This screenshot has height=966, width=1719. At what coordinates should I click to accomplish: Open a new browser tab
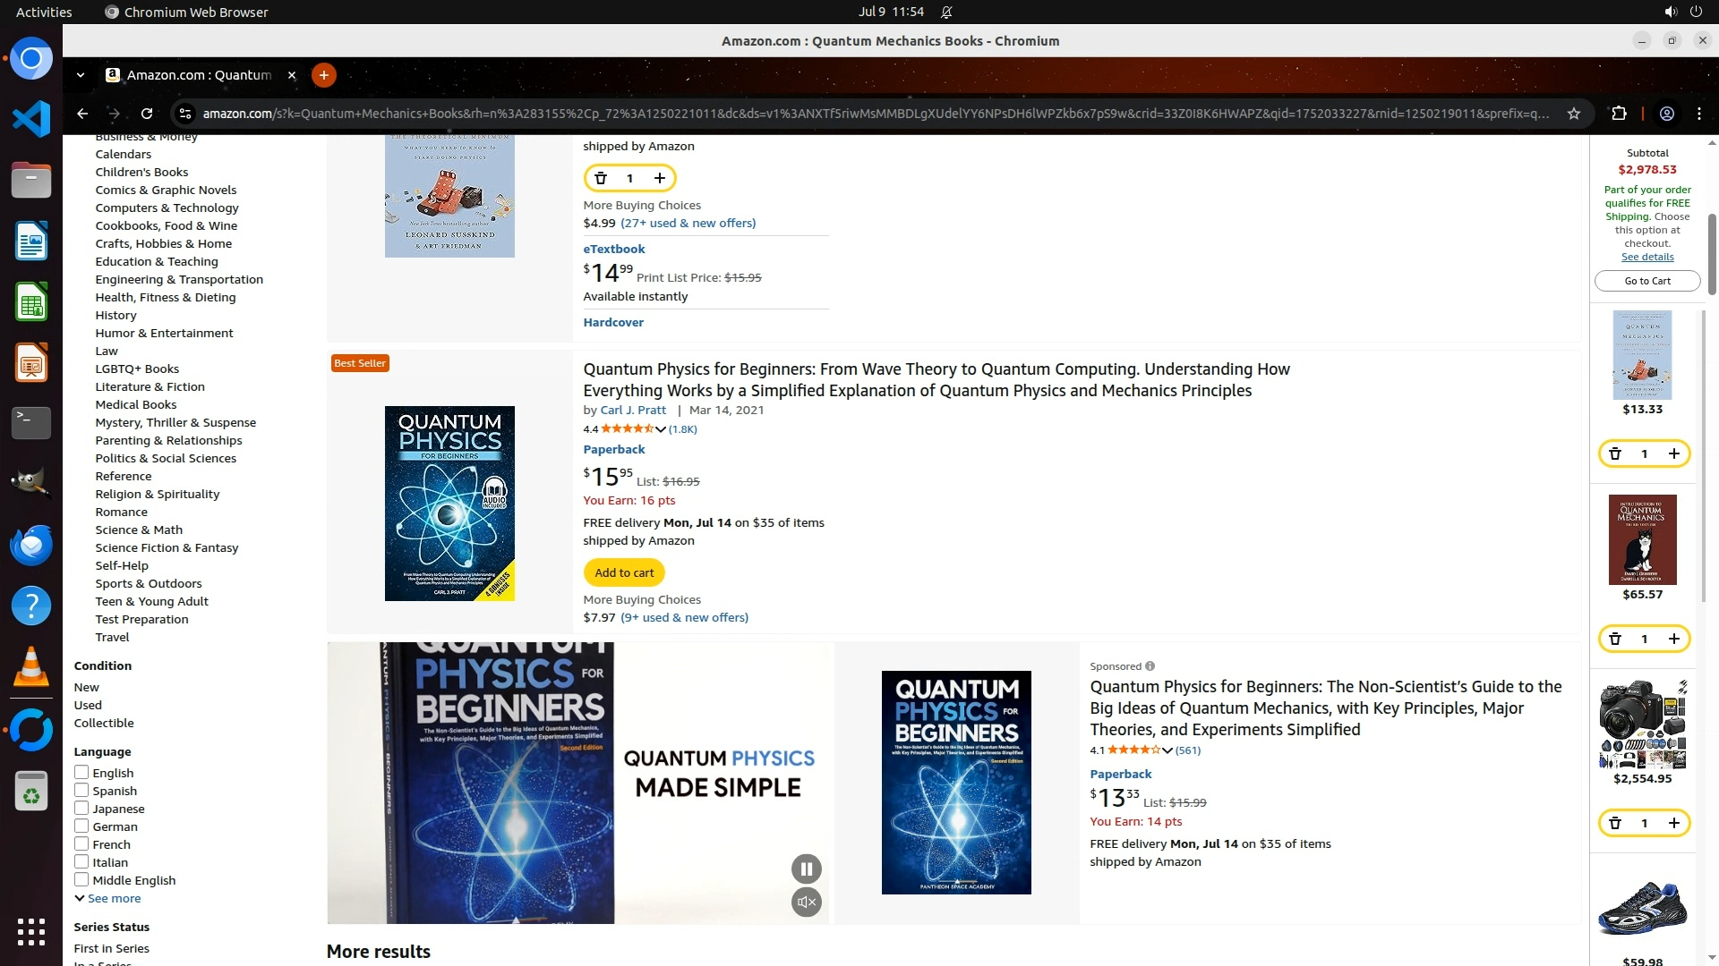tap(324, 75)
